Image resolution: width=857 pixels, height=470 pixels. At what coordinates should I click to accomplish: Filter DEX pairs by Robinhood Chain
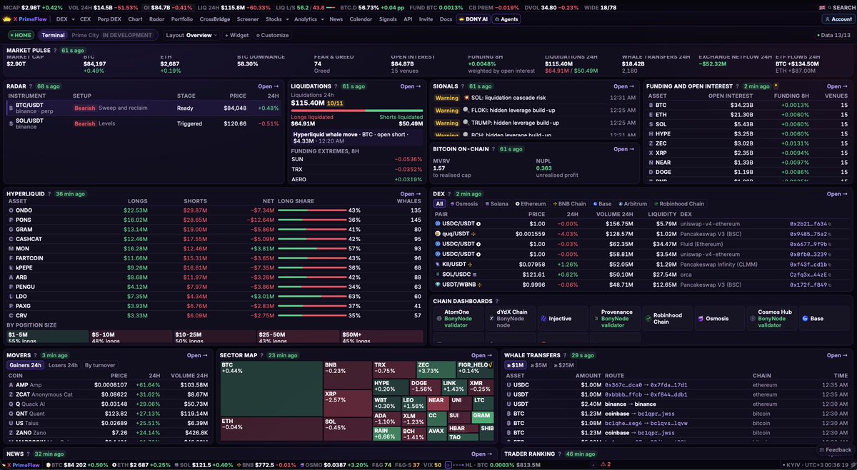tap(678, 204)
